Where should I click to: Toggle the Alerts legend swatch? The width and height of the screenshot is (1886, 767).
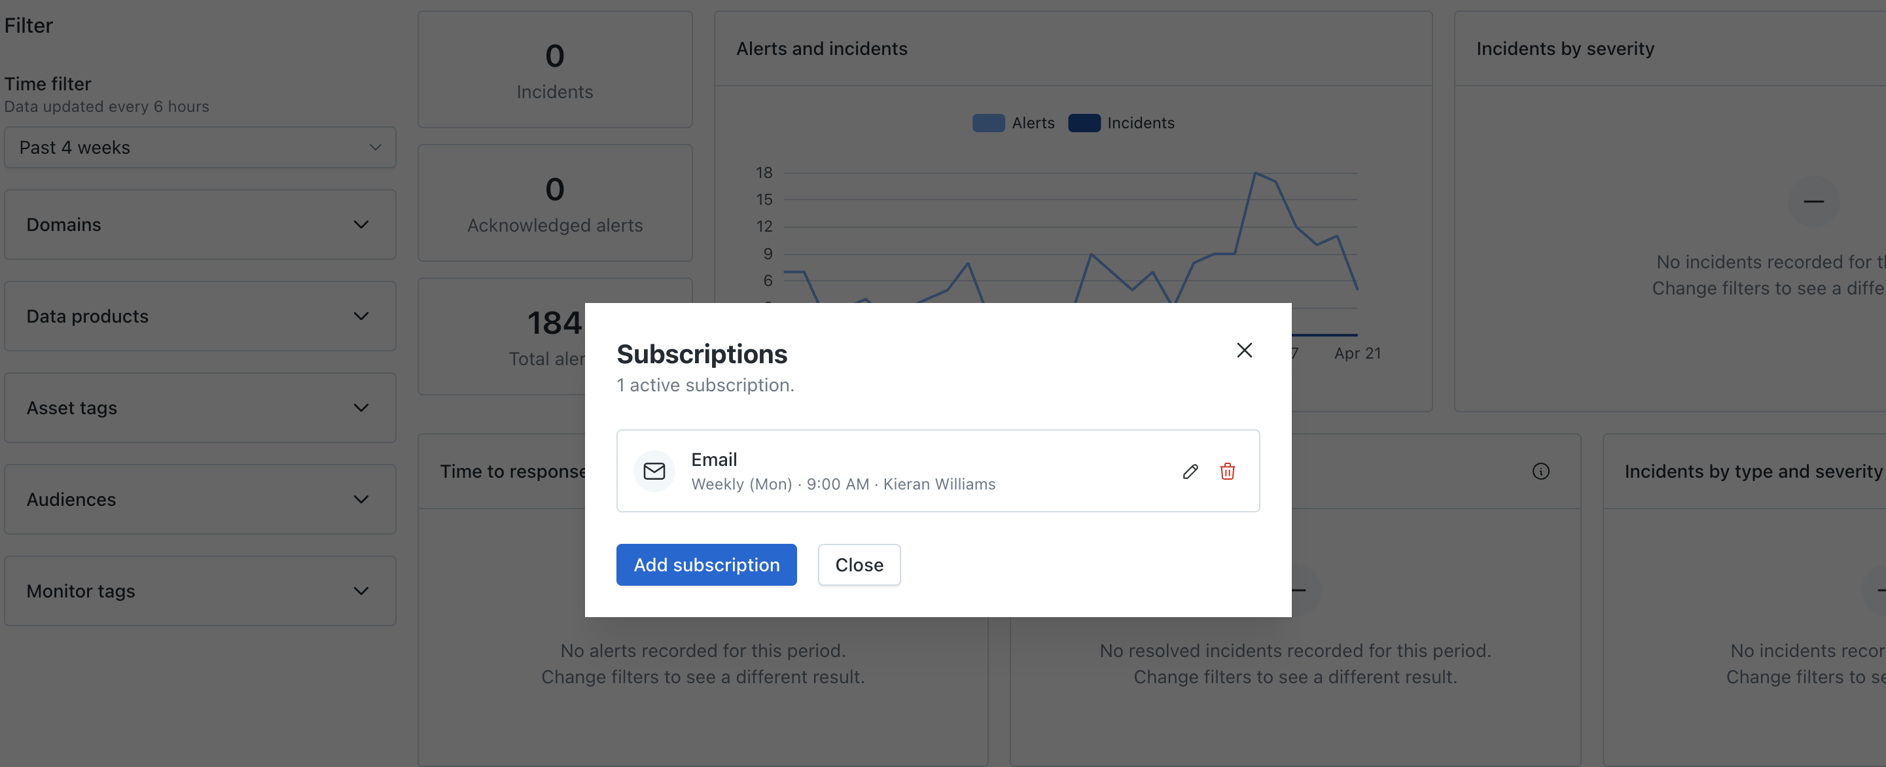click(x=987, y=123)
